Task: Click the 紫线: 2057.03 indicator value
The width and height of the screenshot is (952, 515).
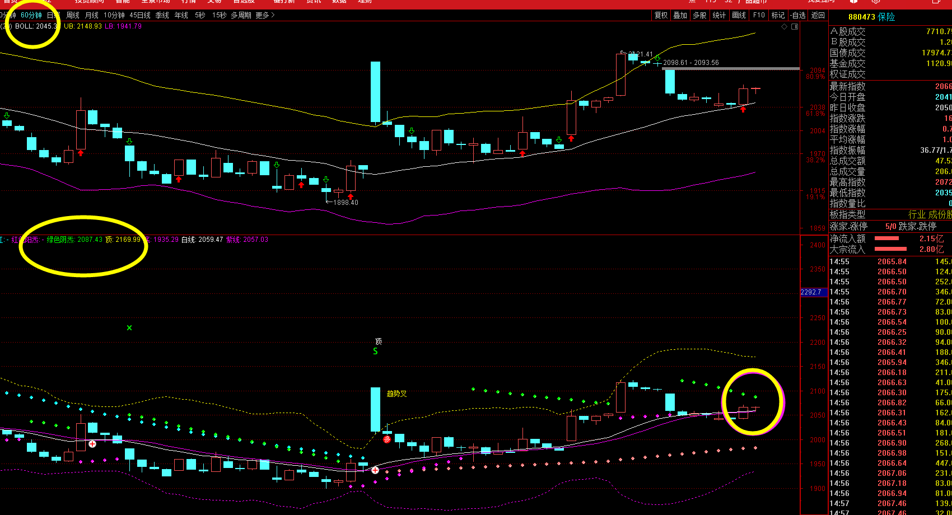Action: [247, 240]
